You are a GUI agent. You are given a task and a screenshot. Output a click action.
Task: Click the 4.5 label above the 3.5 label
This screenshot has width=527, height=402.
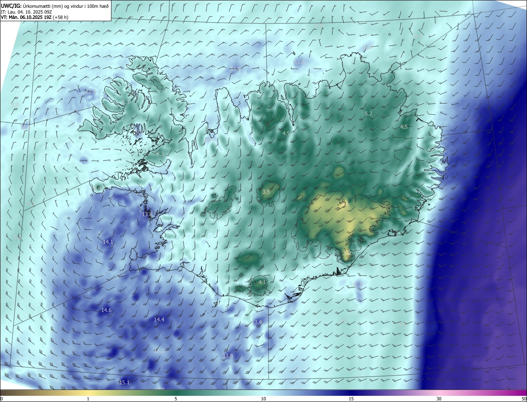coord(286,133)
